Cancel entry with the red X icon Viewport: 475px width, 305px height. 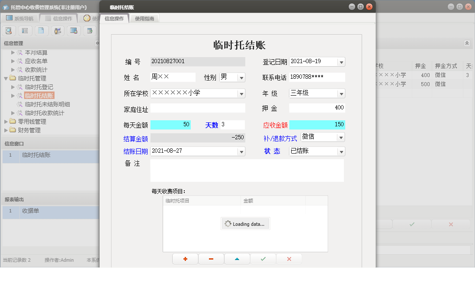(x=289, y=258)
